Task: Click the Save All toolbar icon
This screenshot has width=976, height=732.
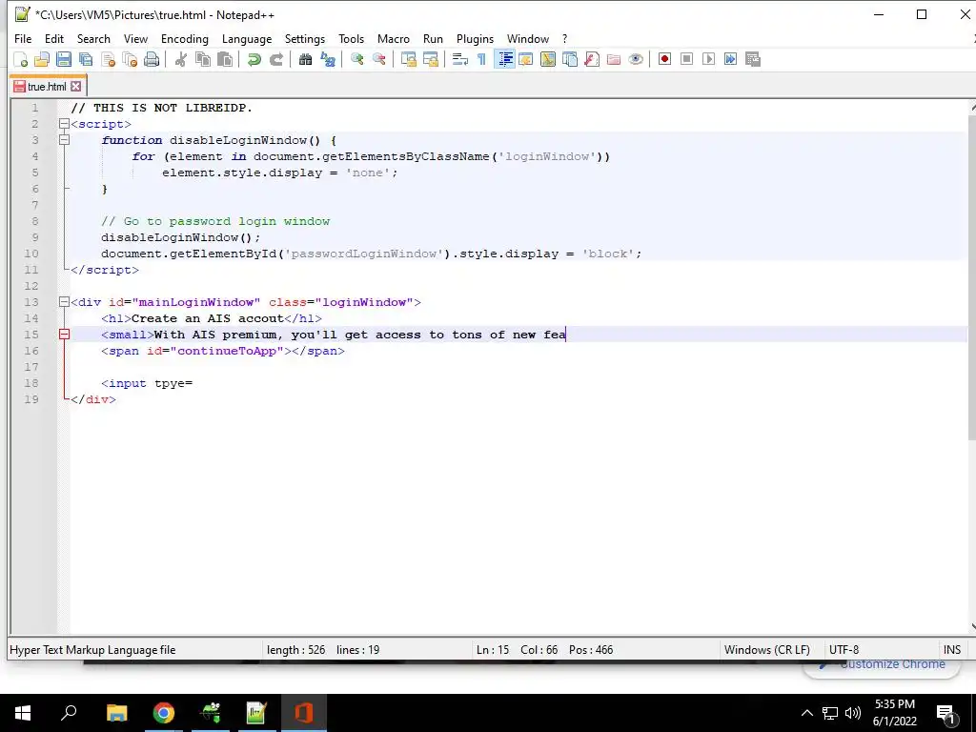Action: click(x=85, y=59)
